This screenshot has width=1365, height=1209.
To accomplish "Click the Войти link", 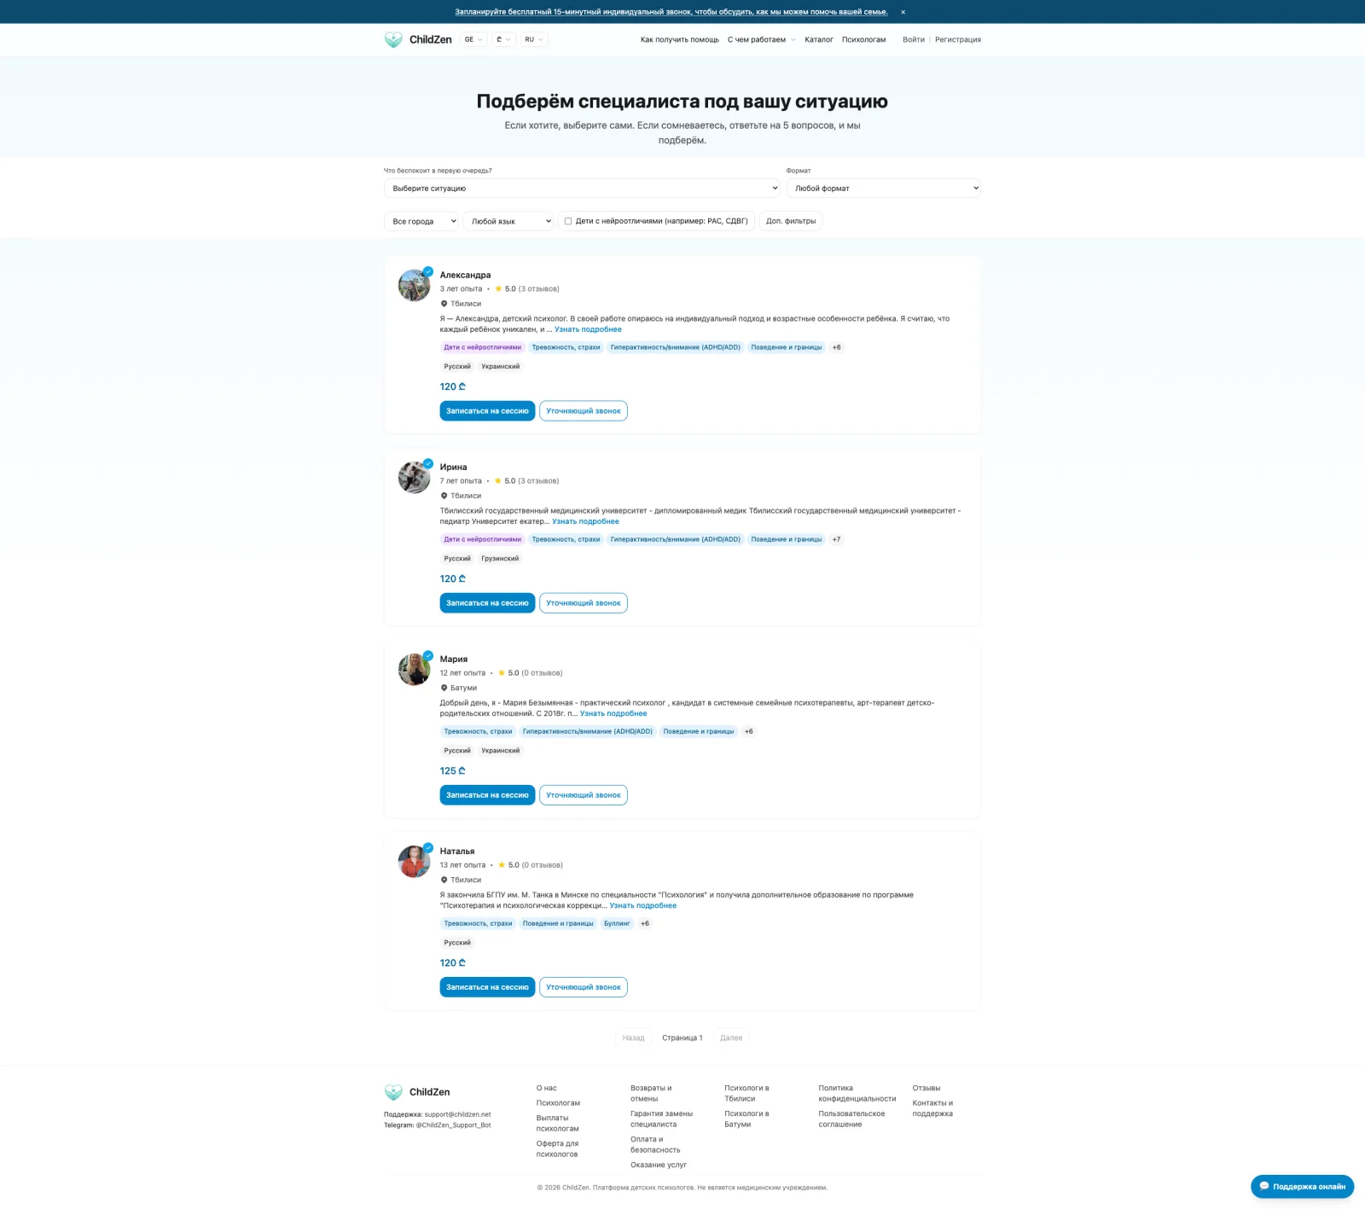I will tap(914, 39).
